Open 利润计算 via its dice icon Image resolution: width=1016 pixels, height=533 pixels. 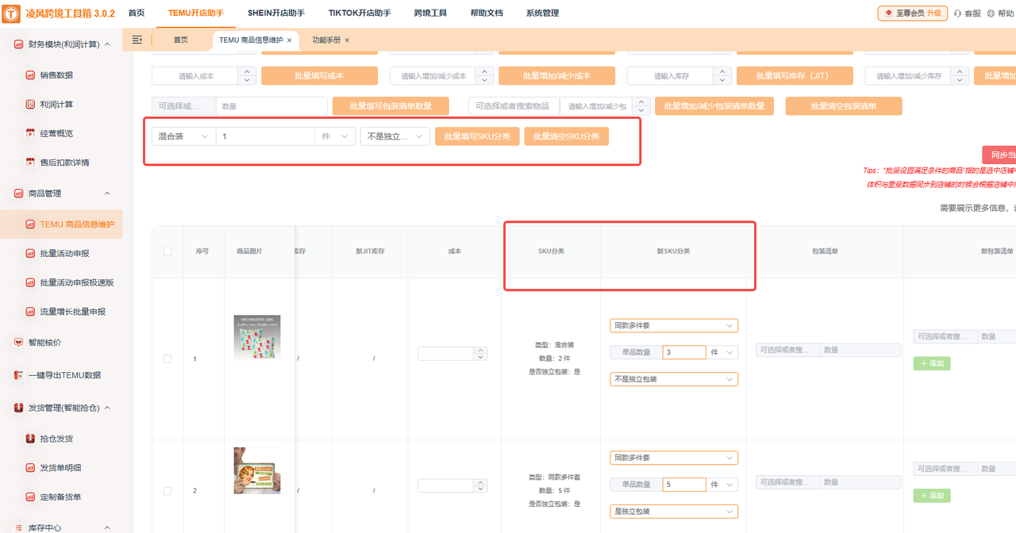click(30, 105)
